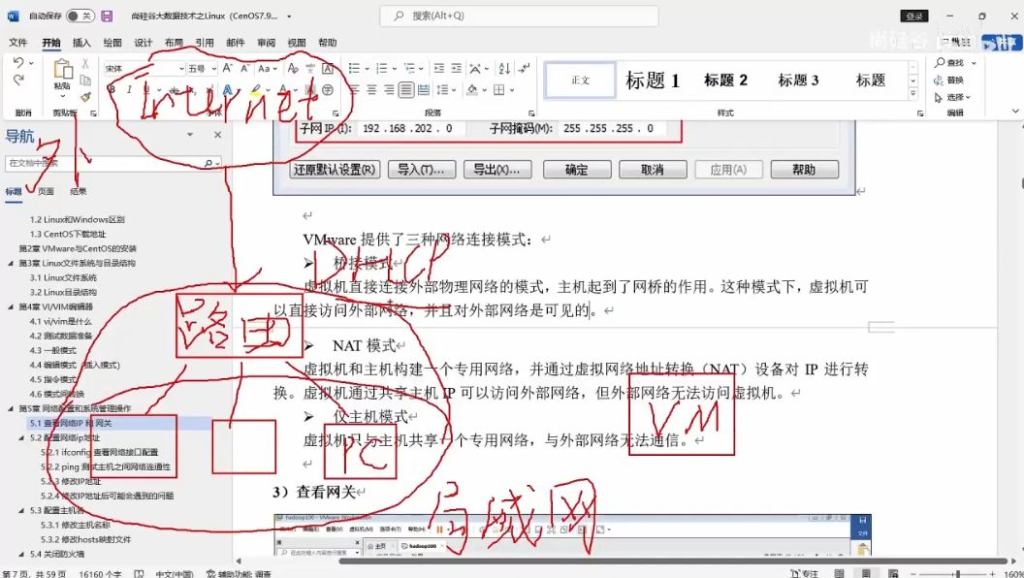Screen dimensions: 1024x578
Task: Toggle Center paragraph alignment
Action: tap(371, 89)
